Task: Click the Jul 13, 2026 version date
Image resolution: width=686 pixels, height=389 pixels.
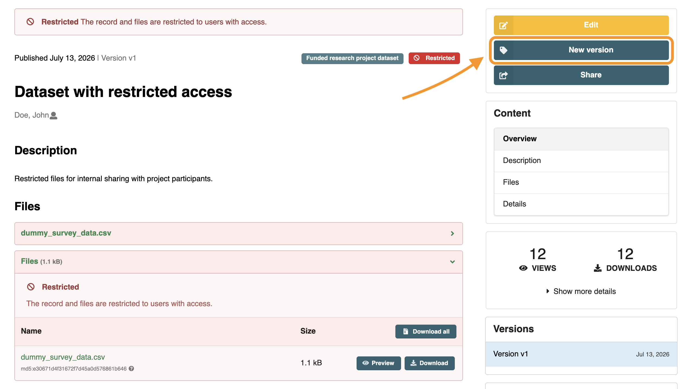Action: pyautogui.click(x=652, y=354)
